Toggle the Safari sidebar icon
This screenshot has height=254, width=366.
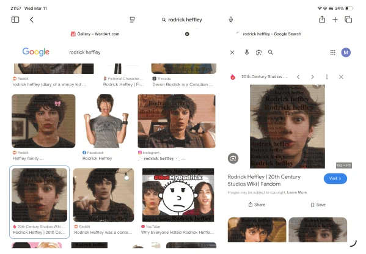coord(15,20)
